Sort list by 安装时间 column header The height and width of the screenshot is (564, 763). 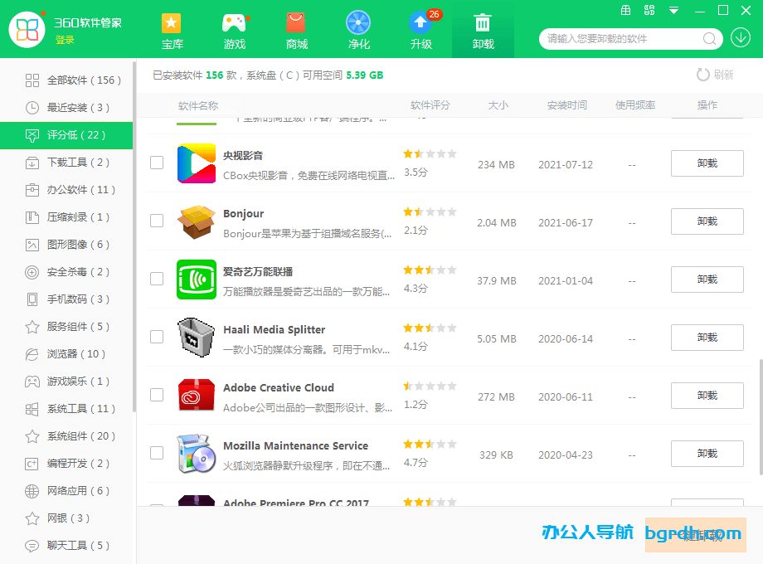(x=566, y=105)
